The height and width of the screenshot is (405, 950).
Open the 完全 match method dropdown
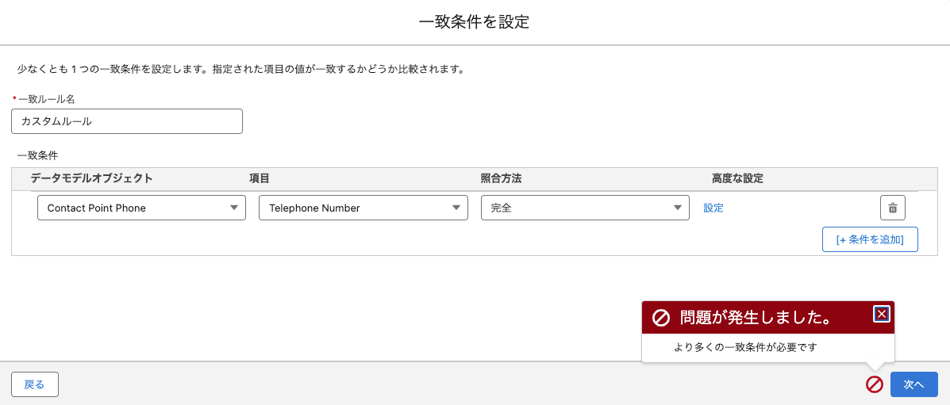tap(585, 208)
